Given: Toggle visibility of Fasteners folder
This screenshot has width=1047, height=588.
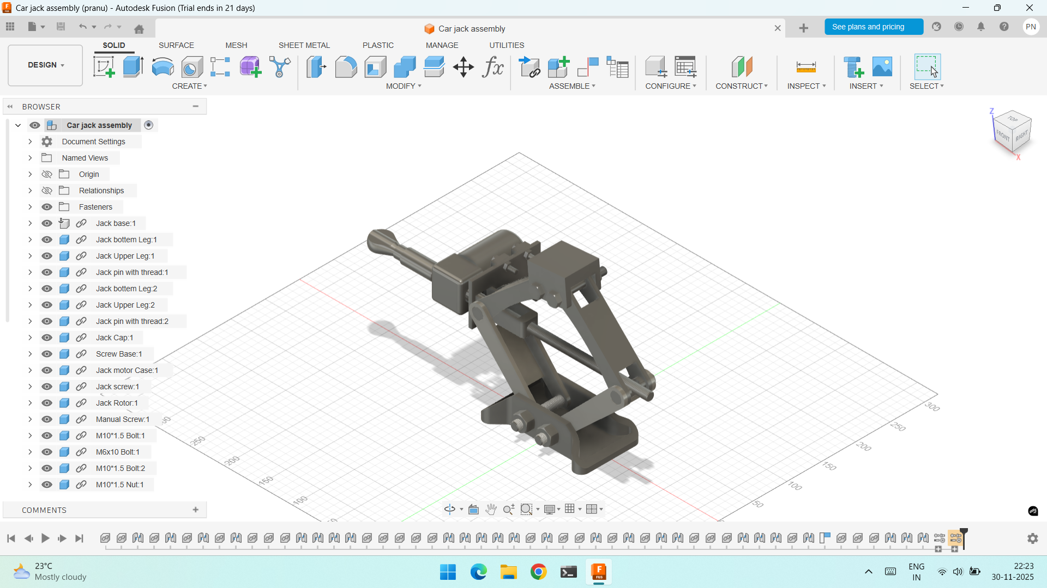Looking at the screenshot, I should (x=47, y=207).
